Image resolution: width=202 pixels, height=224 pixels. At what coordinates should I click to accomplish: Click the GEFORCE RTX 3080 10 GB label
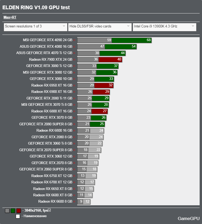tap(51, 79)
